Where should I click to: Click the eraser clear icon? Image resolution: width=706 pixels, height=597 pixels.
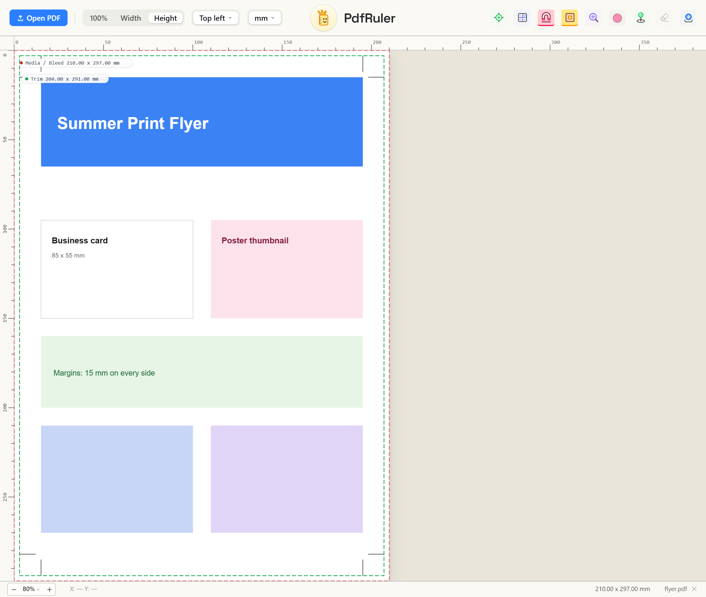tap(665, 17)
